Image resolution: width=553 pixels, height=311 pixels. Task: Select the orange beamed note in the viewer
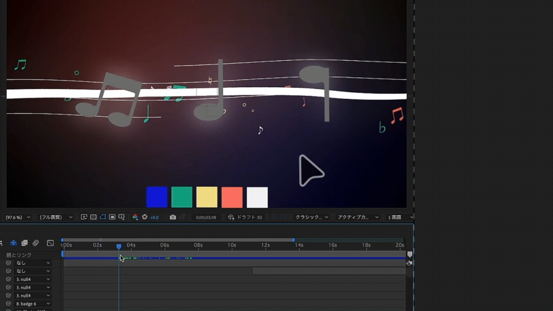coord(397,116)
